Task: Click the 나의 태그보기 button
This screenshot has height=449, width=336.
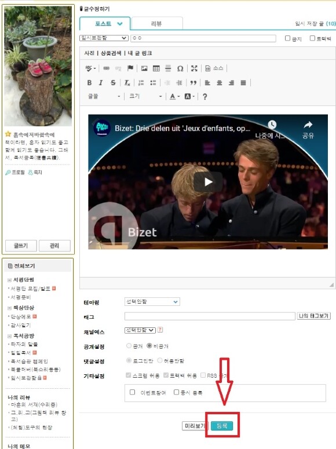Action: [x=313, y=316]
